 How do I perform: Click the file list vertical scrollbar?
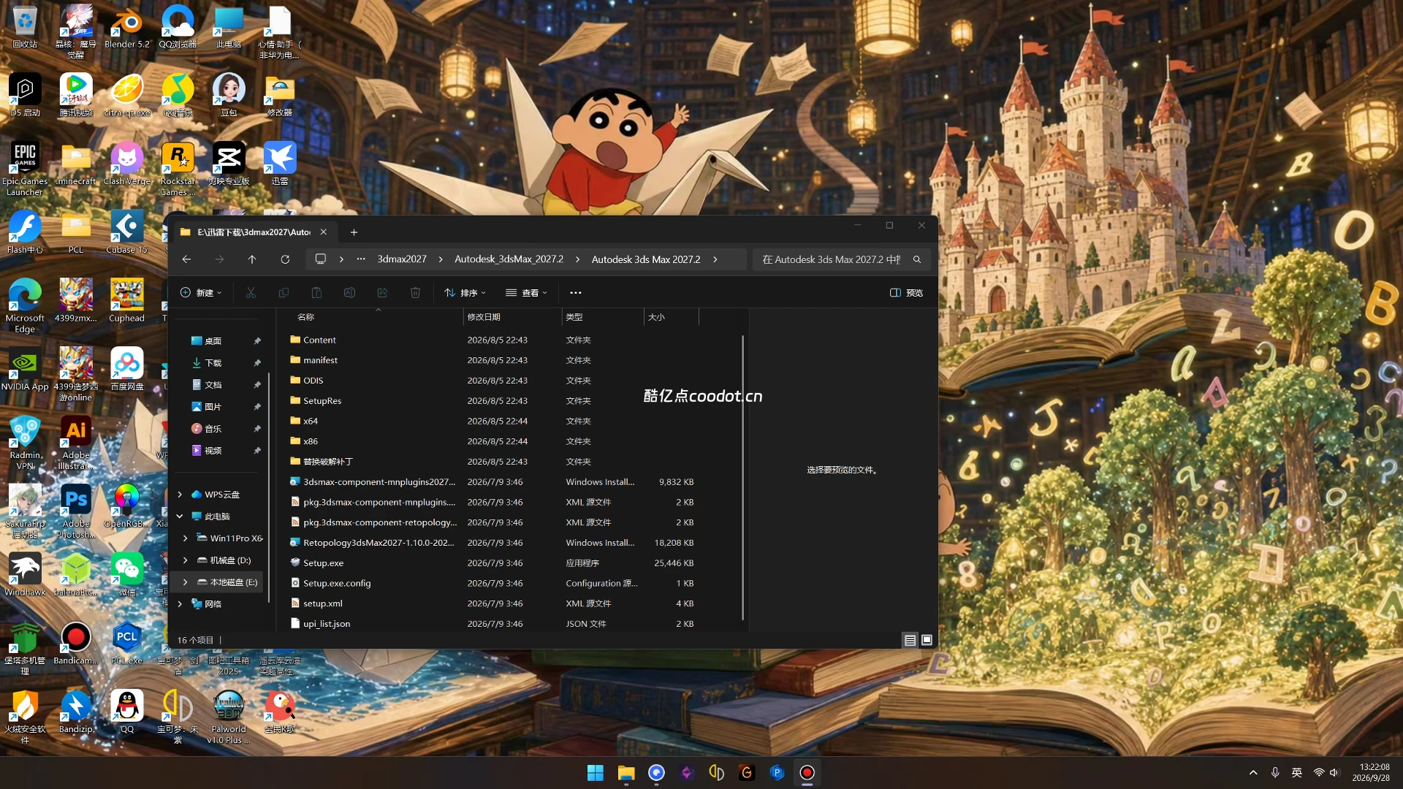coord(742,478)
